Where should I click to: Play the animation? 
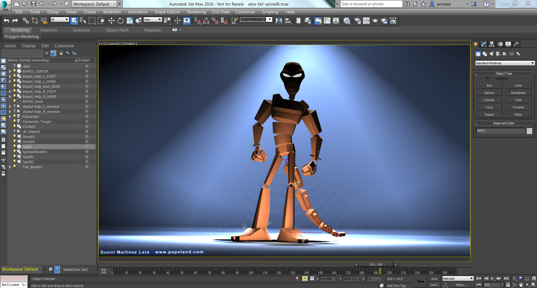click(492, 279)
